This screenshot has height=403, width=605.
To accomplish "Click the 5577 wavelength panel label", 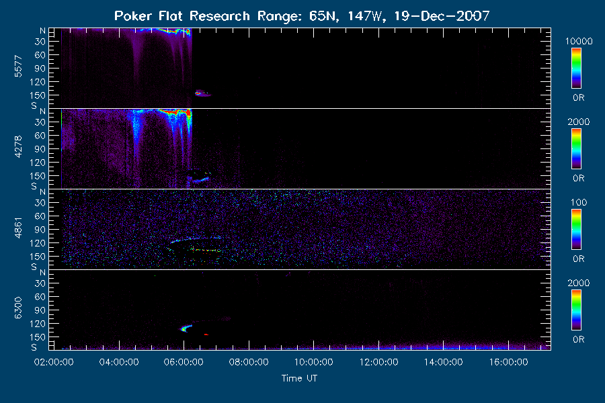I will 18,66.
